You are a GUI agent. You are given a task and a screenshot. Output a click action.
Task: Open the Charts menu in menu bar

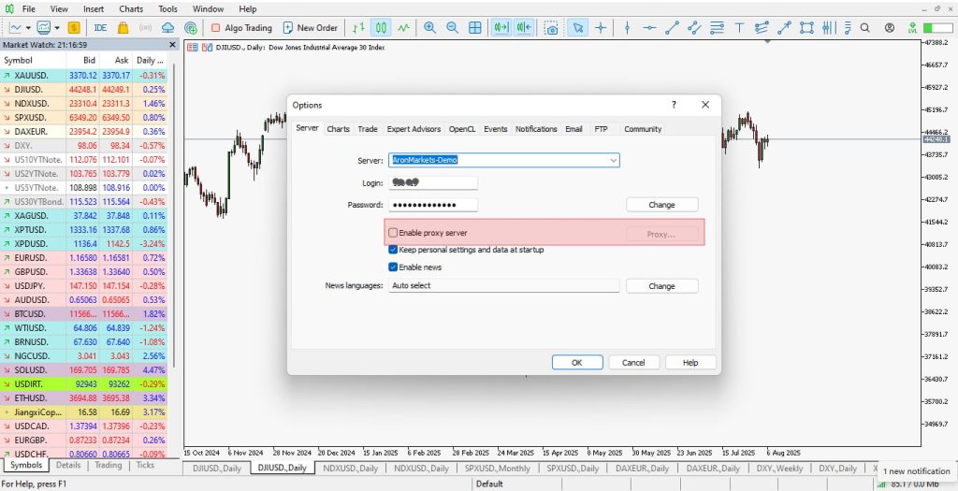[131, 9]
